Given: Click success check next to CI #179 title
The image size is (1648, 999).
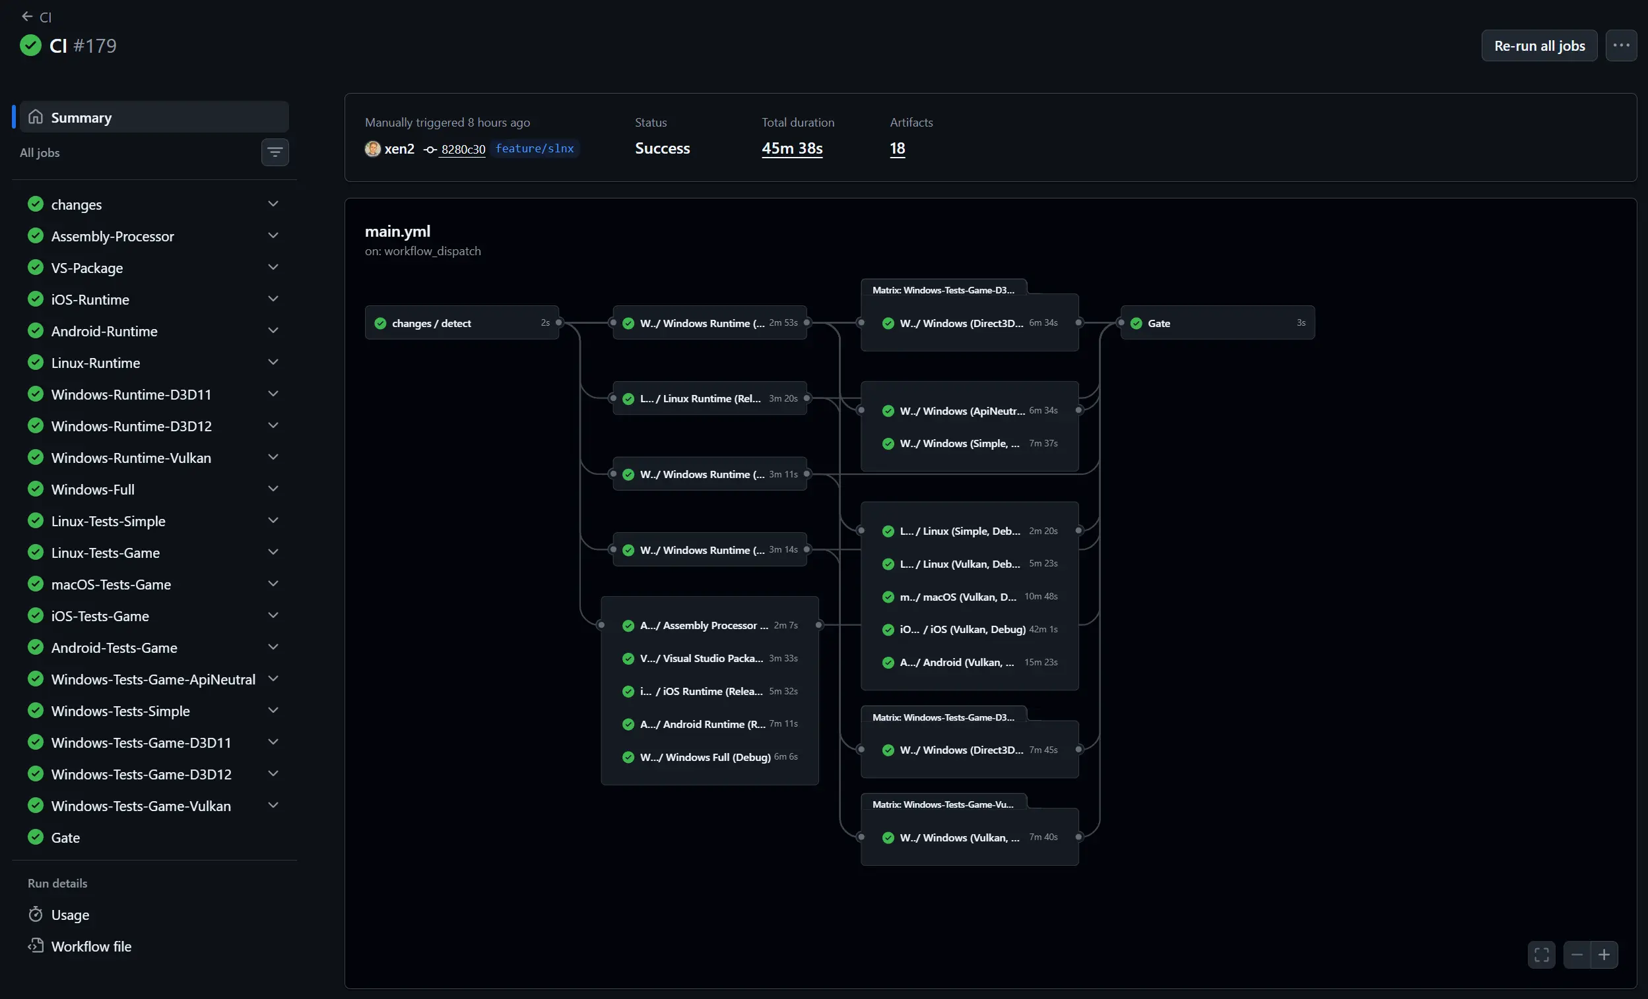Looking at the screenshot, I should tap(31, 45).
